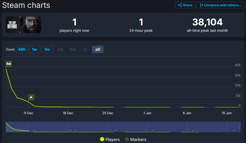The image size is (246, 143).
Task: Select the 'all' zoom range
Action: 98,50
